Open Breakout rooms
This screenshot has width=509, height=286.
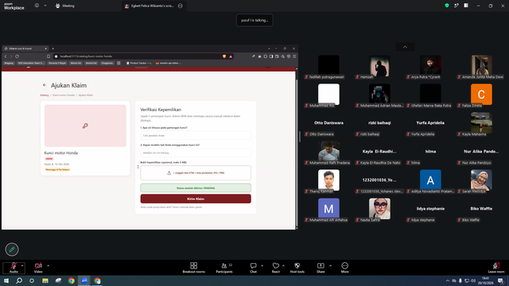[193, 268]
